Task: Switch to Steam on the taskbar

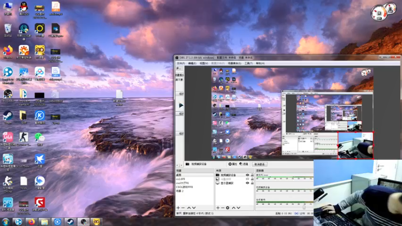Action: 70,222
